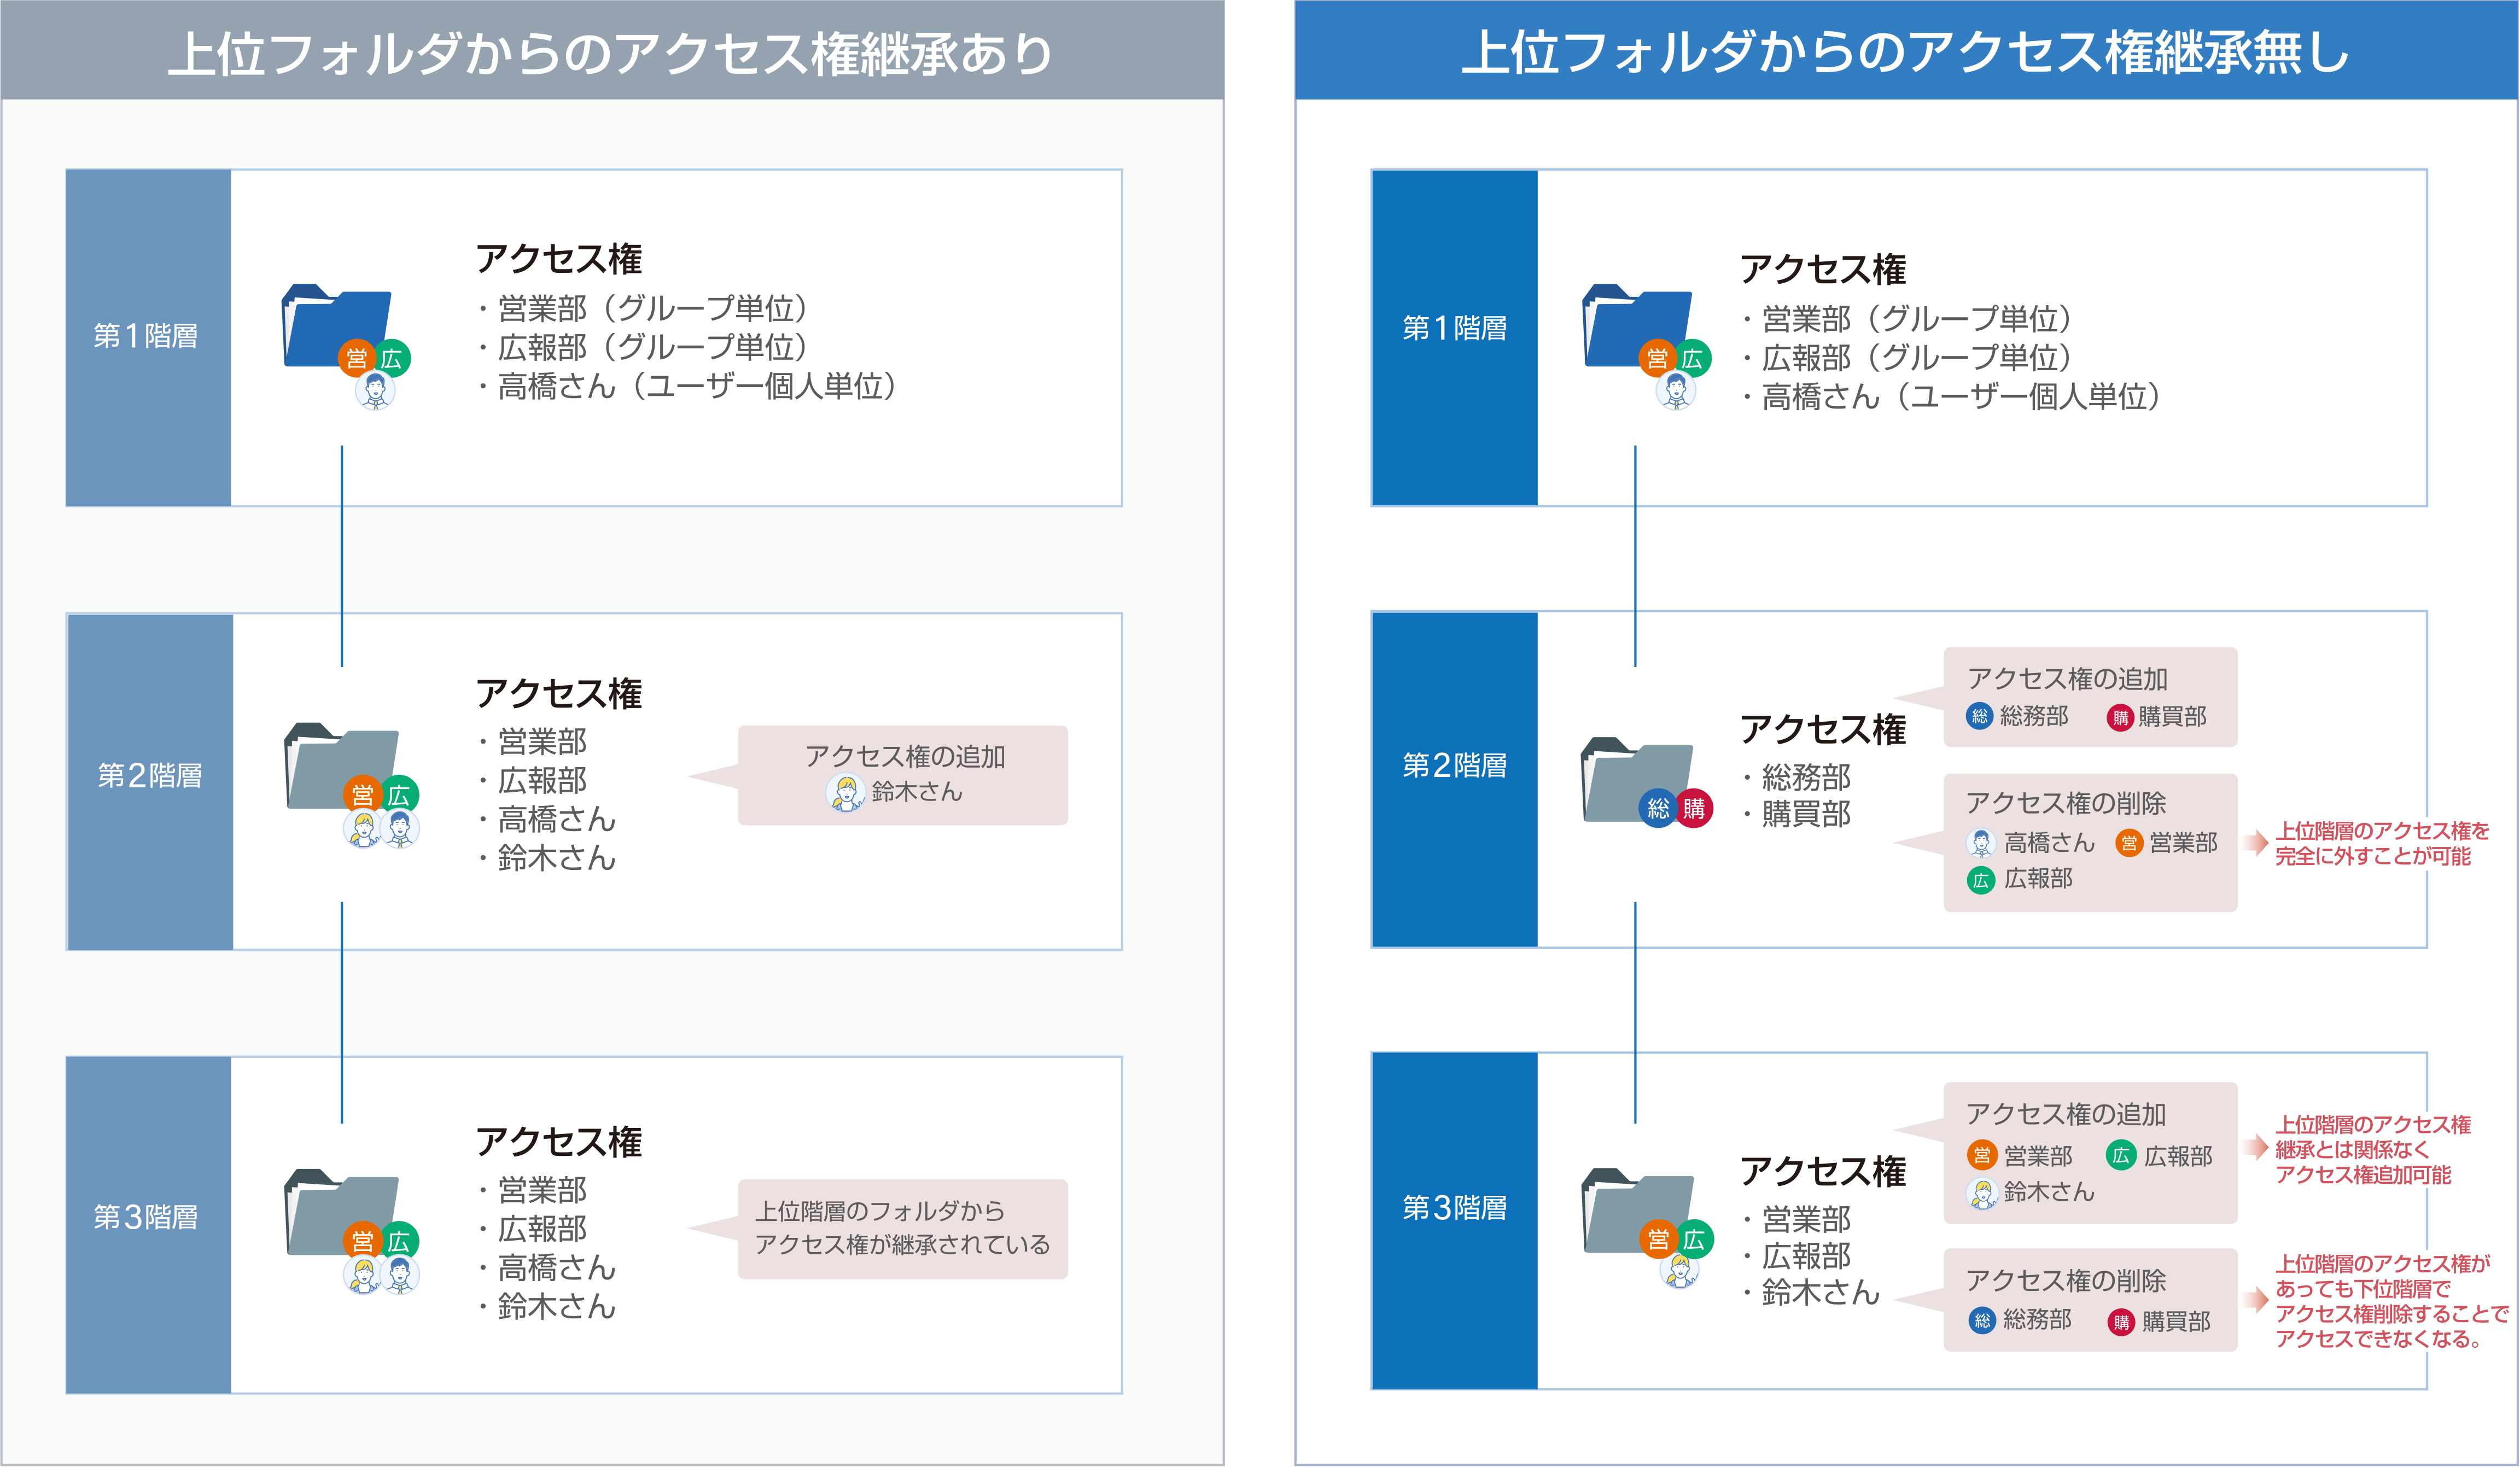Image resolution: width=2520 pixels, height=1467 pixels.
Task: Click the red note ending アクセスできなくなる。
Action: [2392, 1301]
